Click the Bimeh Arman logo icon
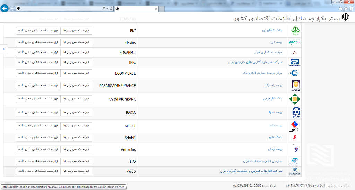Screen dimensions: 355x190 point(296,149)
